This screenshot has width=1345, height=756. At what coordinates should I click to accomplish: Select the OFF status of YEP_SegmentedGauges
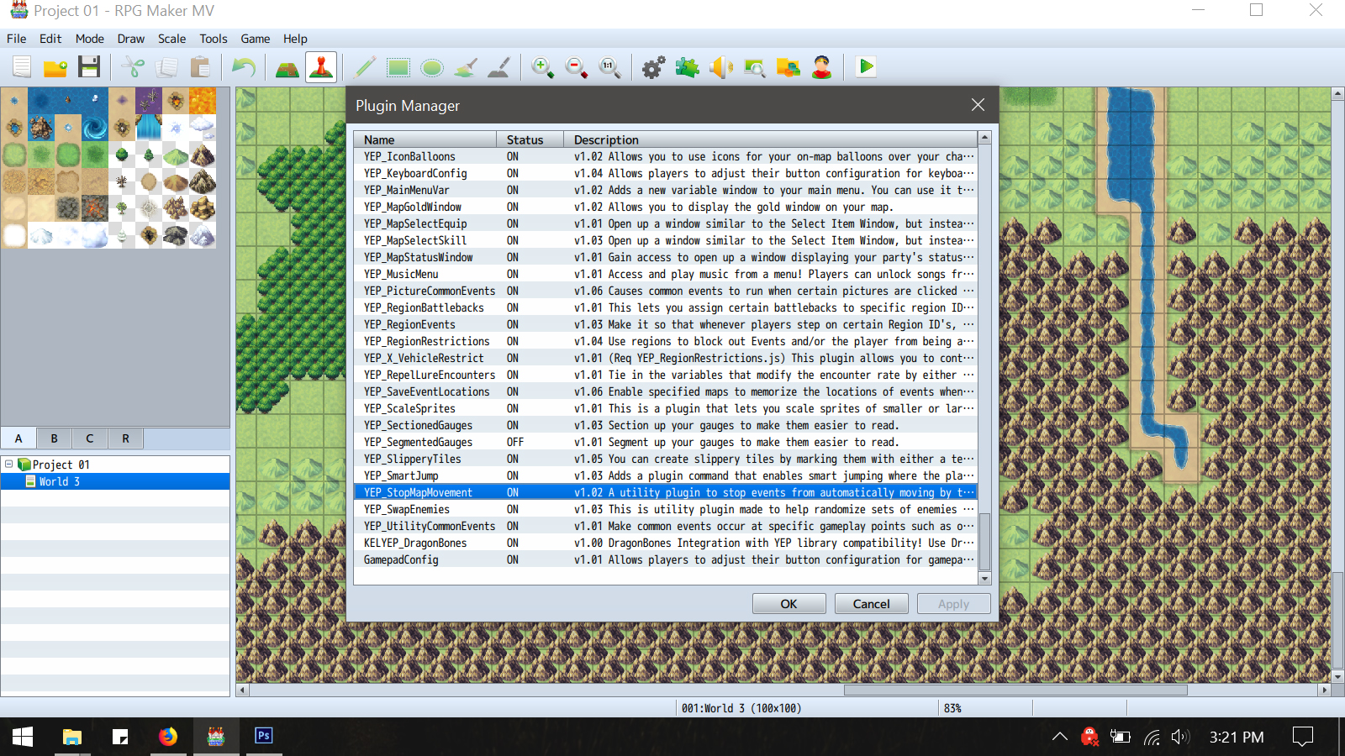click(x=514, y=442)
